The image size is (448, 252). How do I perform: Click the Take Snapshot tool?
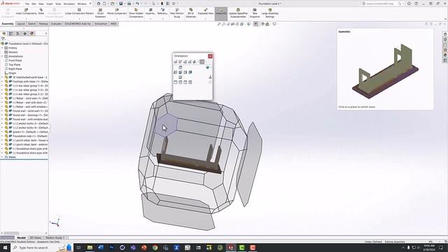(x=255, y=13)
